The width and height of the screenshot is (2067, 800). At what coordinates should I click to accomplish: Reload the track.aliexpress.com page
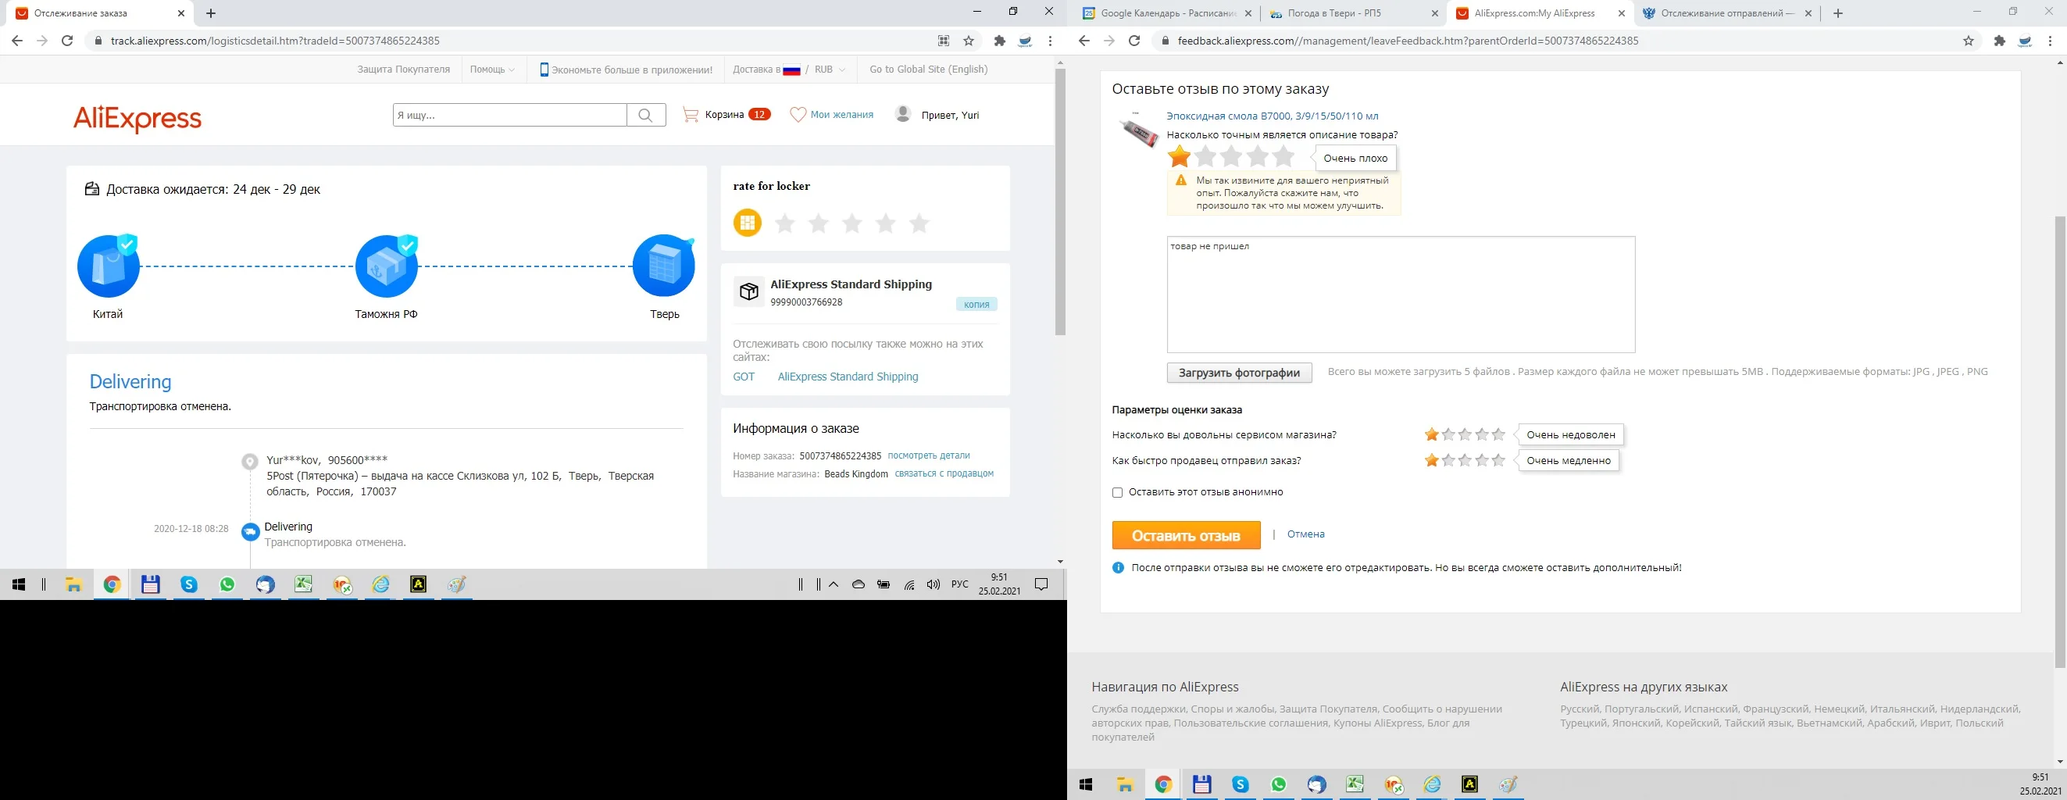tap(67, 41)
